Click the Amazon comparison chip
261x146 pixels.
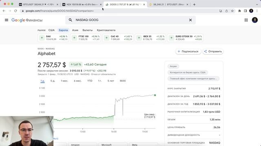tap(82, 144)
